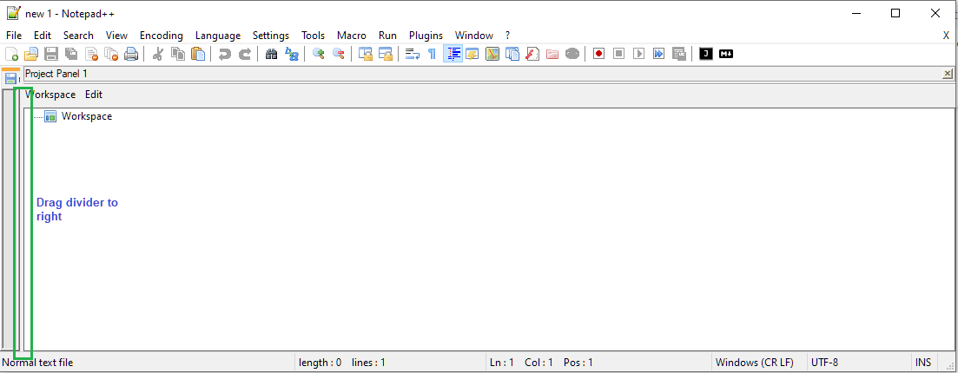Screen dimensions: 958x373
Task: Open the Settings menu
Action: point(271,36)
